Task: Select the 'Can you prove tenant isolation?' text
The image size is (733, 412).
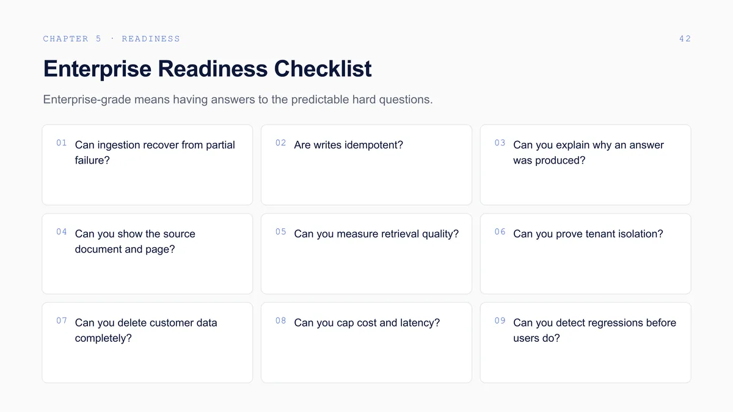Action: pyautogui.click(x=588, y=234)
